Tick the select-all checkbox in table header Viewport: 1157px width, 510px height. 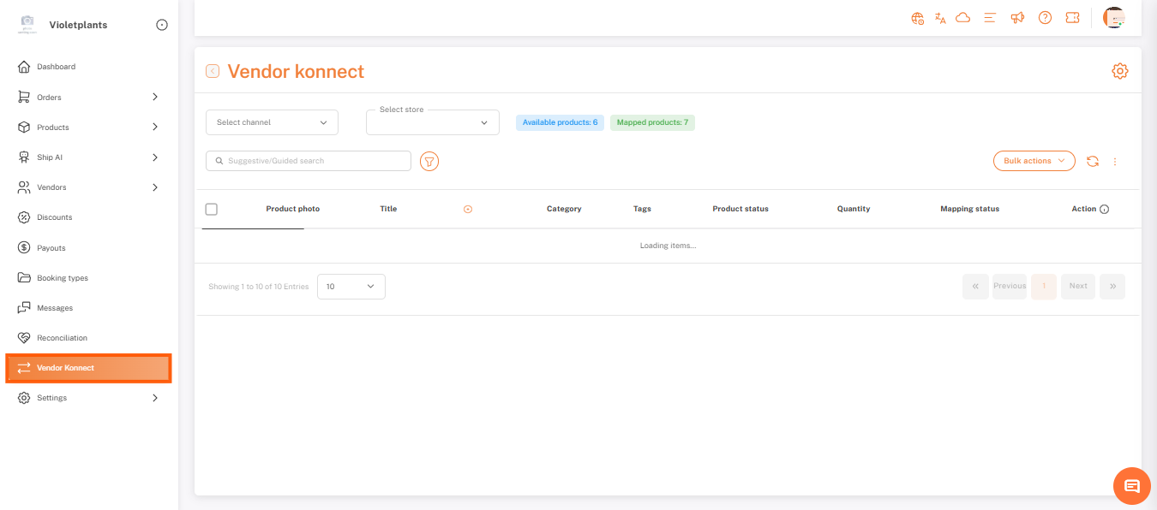[x=212, y=209]
